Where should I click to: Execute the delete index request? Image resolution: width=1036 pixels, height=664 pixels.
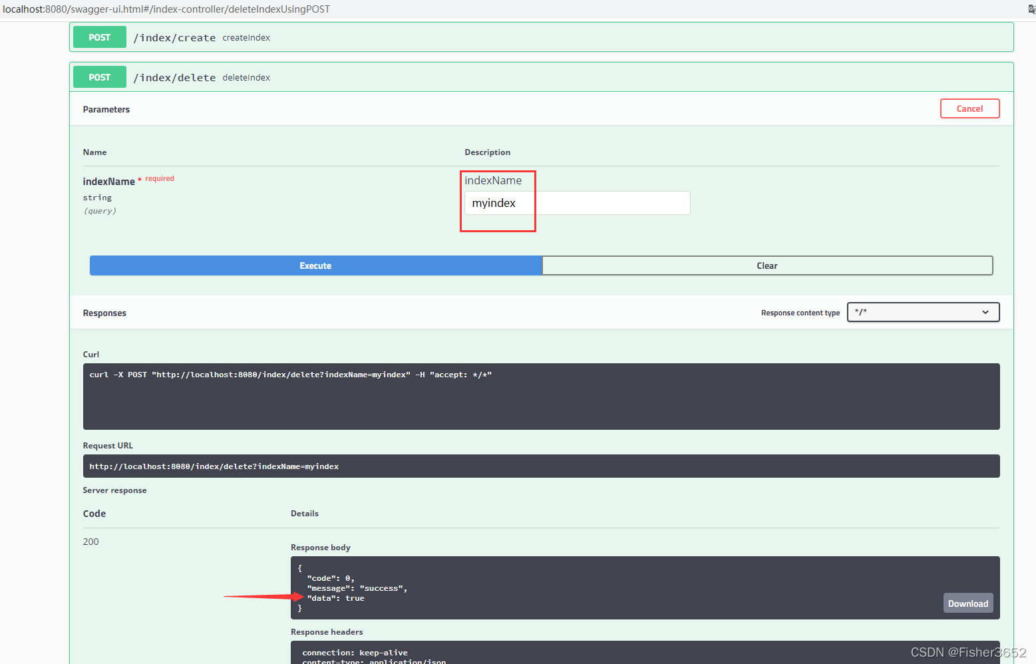click(x=315, y=265)
